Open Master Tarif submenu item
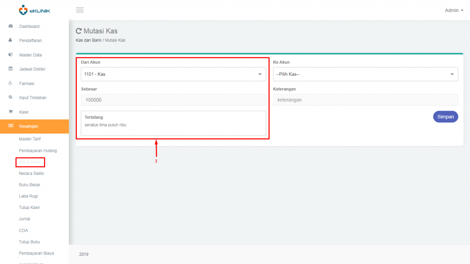Screen dimensions: 470x264 [30, 139]
